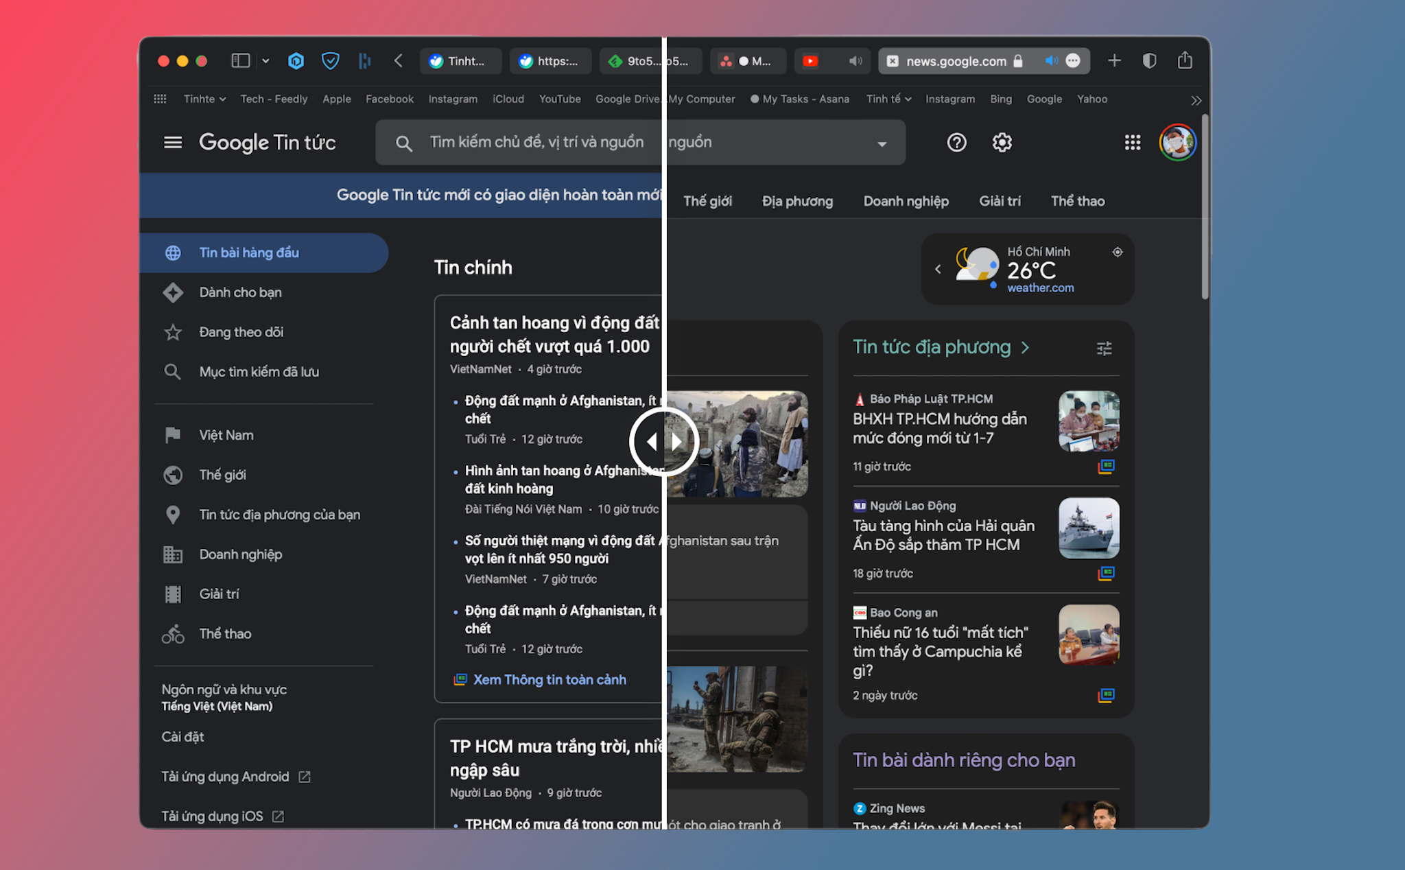This screenshot has height=870, width=1405.
Task: Switch to Giải trí top tab
Action: point(1000,201)
